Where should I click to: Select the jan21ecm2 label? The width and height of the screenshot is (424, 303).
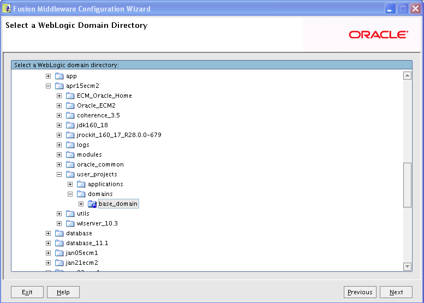pyautogui.click(x=82, y=263)
